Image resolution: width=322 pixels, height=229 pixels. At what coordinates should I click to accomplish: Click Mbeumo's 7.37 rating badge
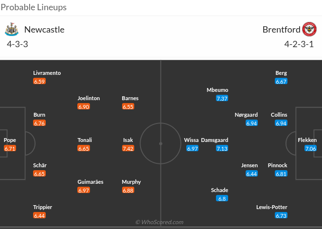point(222,98)
